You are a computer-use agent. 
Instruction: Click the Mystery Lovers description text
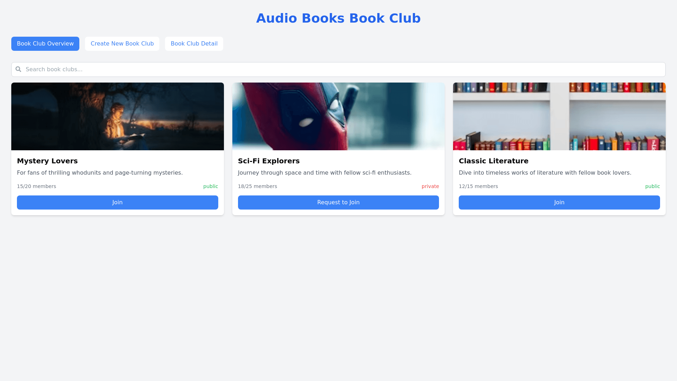pyautogui.click(x=100, y=173)
